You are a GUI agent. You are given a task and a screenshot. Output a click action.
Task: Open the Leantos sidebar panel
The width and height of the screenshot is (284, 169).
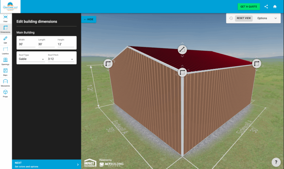(x=6, y=51)
